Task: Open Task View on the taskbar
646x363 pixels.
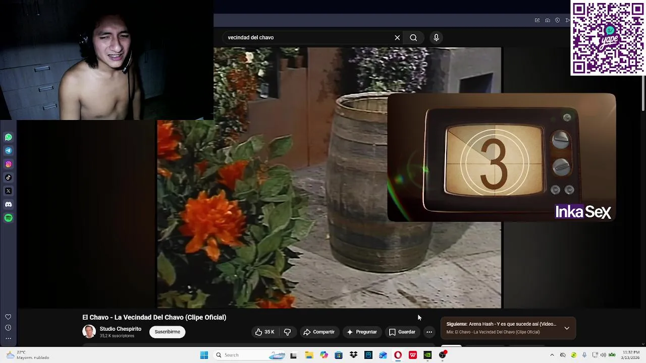Action: point(293,355)
